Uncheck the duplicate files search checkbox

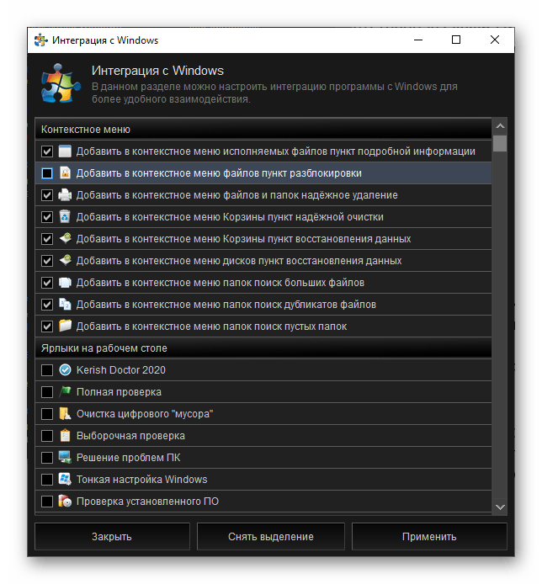pyautogui.click(x=47, y=305)
